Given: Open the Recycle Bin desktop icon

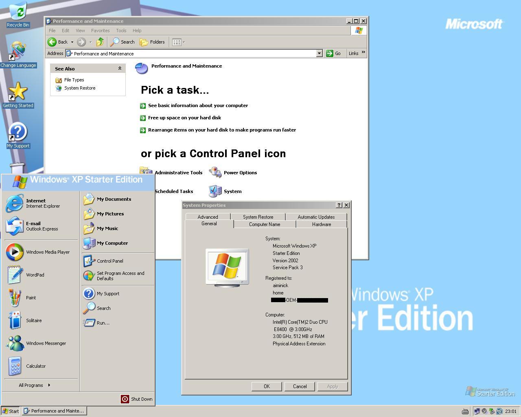Looking at the screenshot, I should (x=18, y=15).
